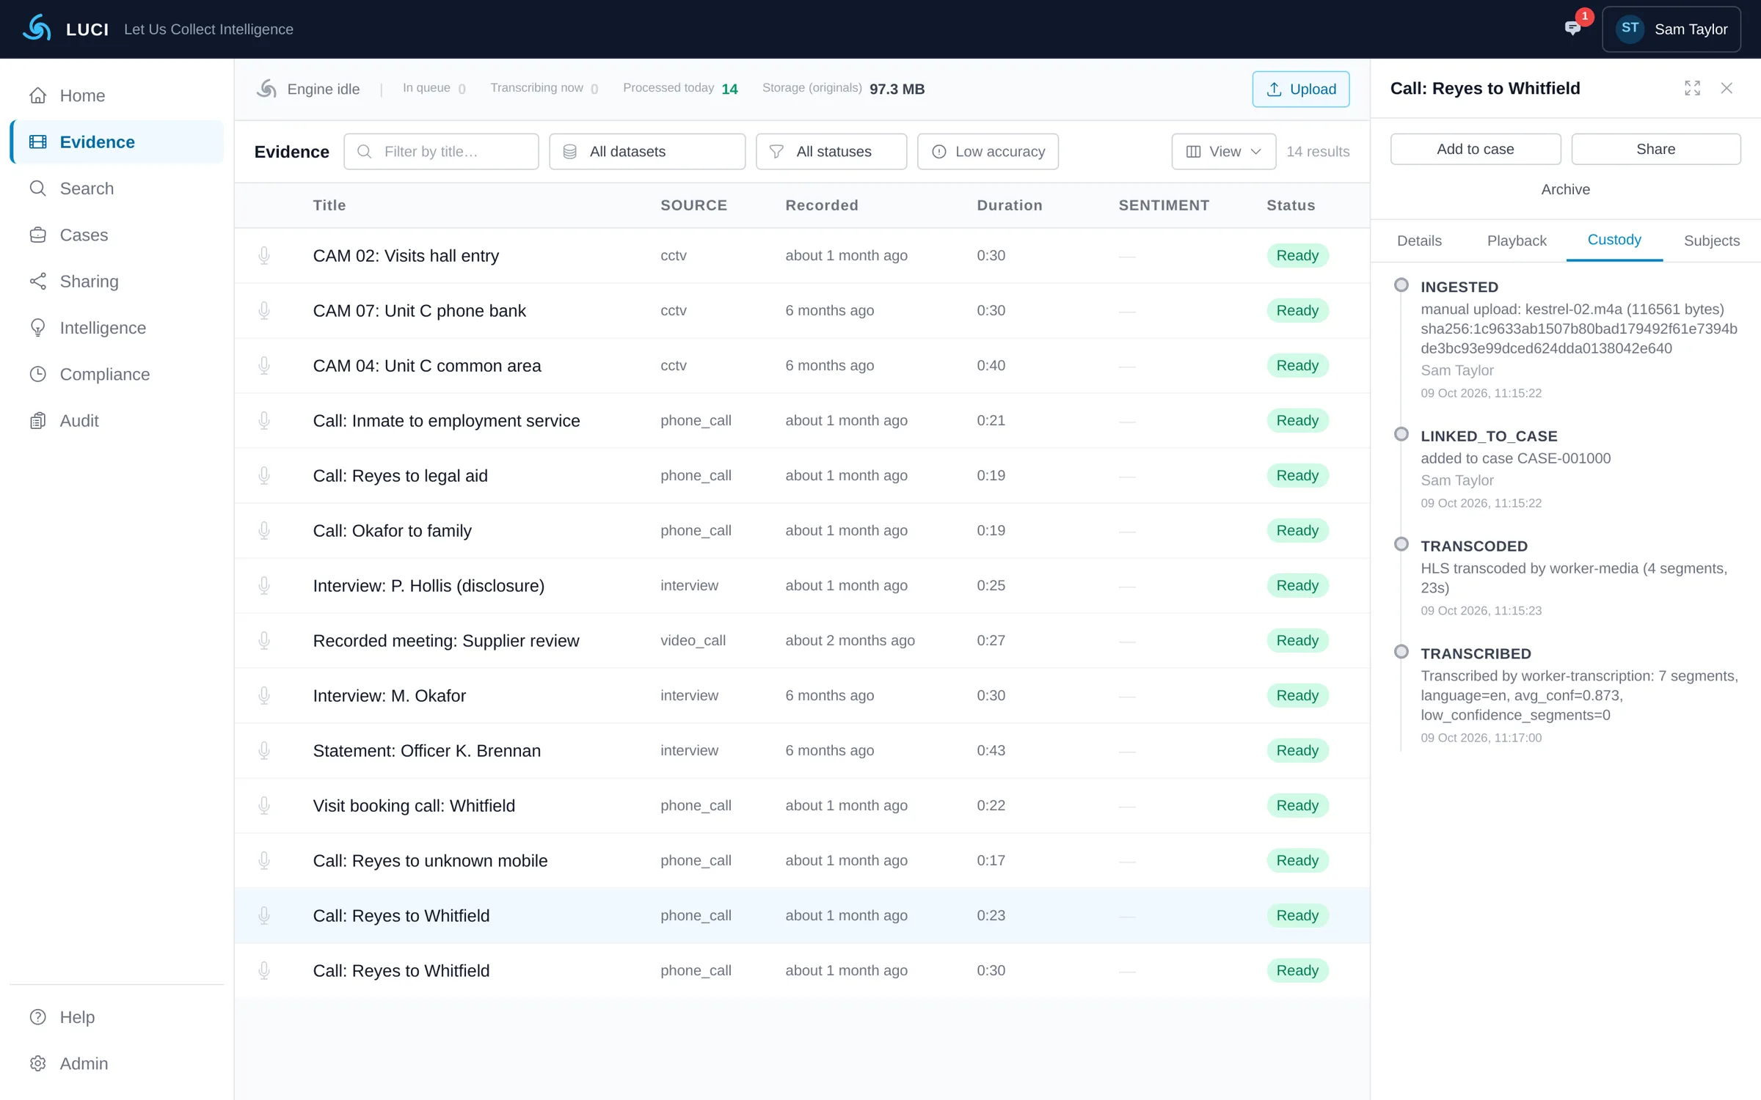Click the Home sidebar icon
This screenshot has height=1100, width=1761.
[x=38, y=95]
